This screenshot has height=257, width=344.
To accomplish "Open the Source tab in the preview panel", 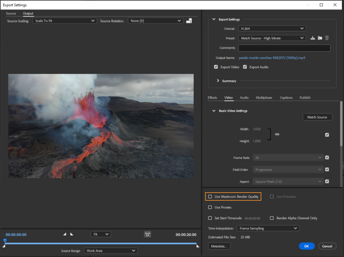I will (x=11, y=13).
